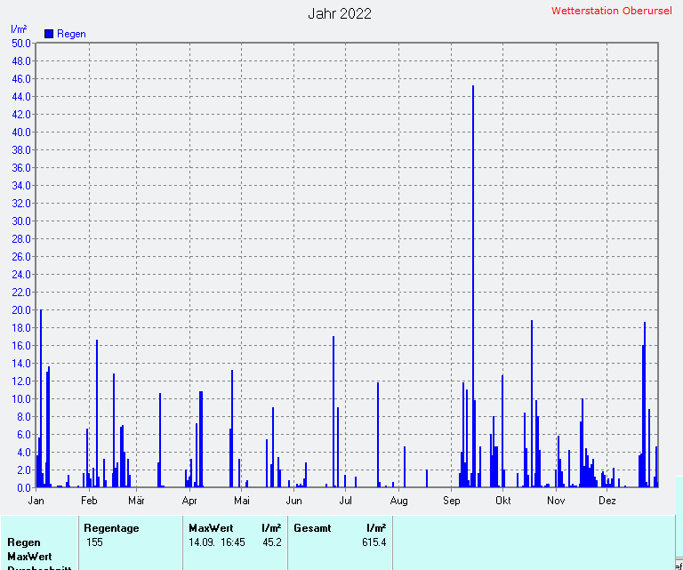Click the 155 Regentage value

(94, 542)
